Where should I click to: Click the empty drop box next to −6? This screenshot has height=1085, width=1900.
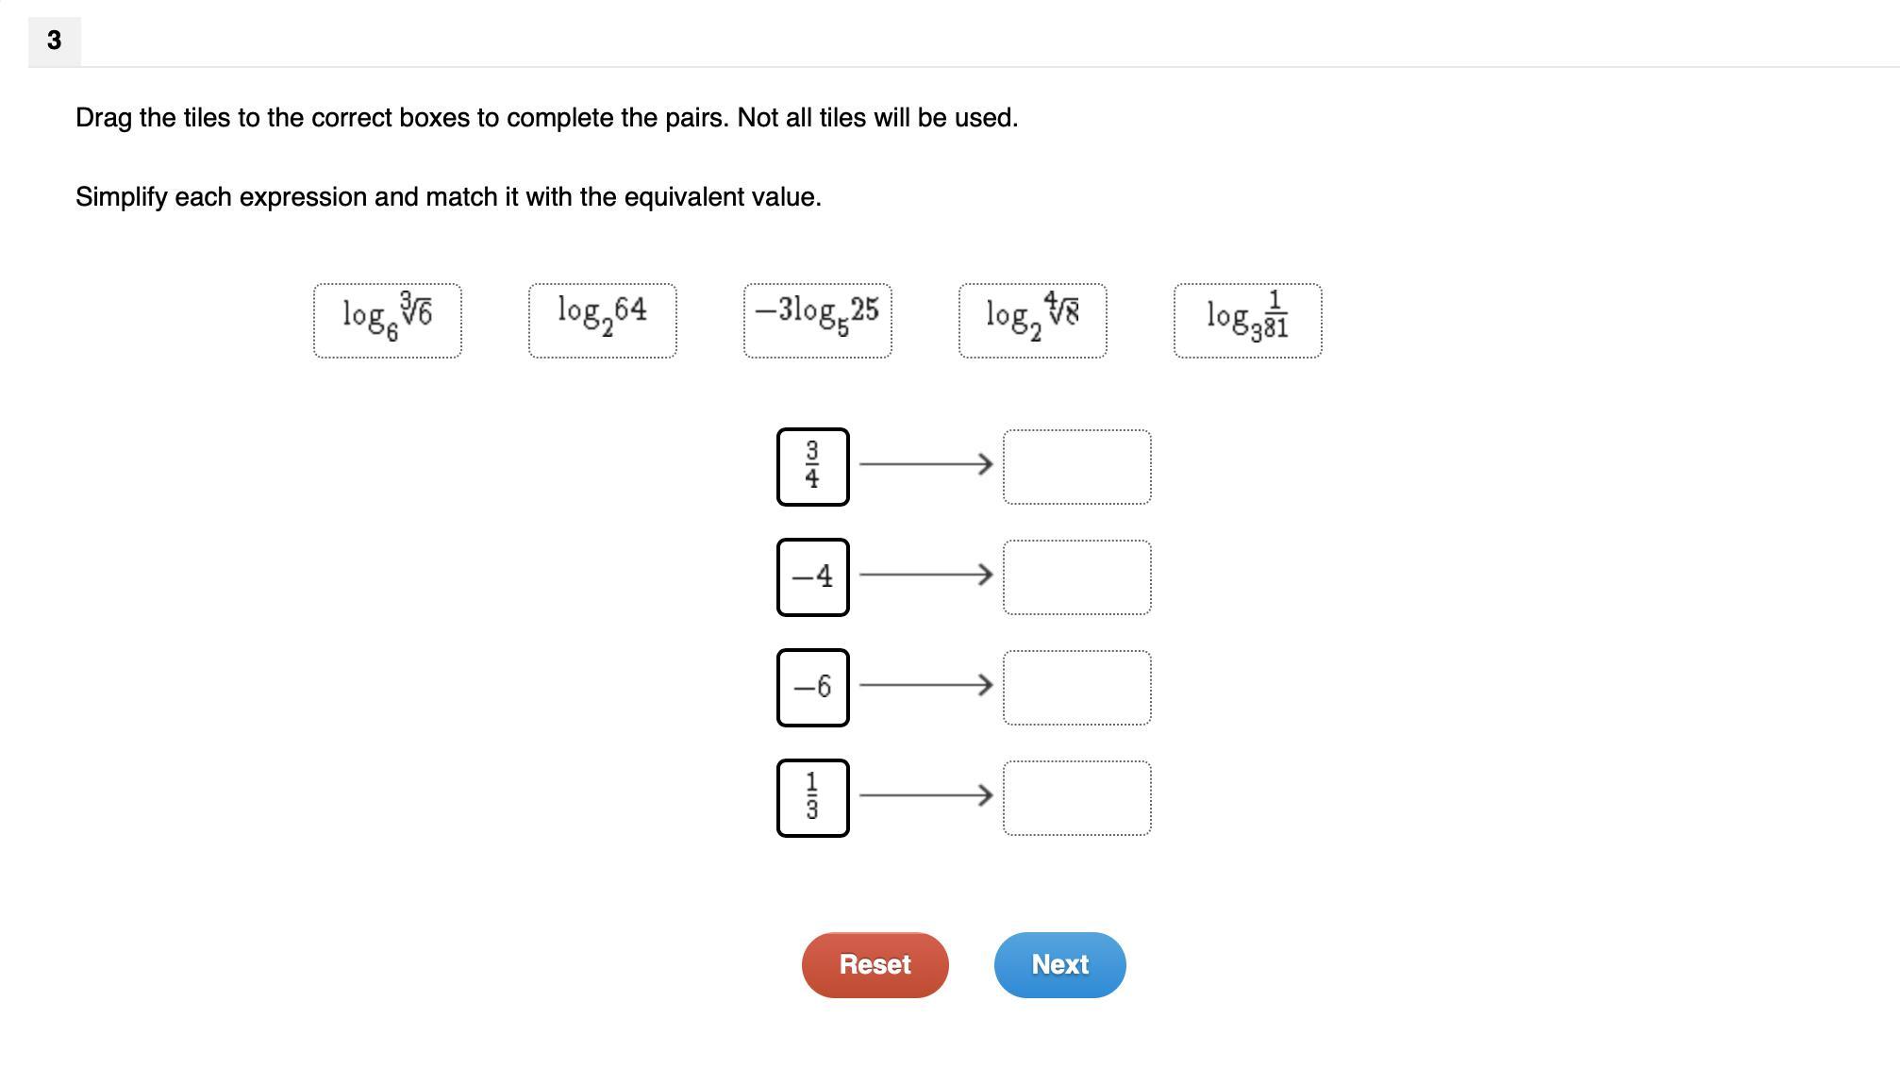coord(1076,687)
